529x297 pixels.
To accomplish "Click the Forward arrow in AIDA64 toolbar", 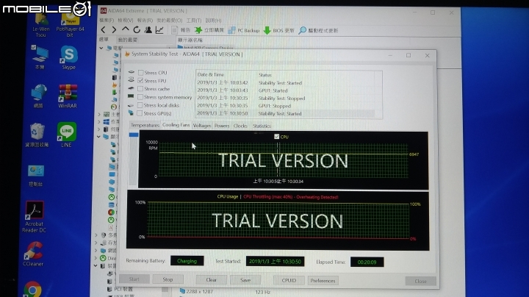I will click(114, 30).
